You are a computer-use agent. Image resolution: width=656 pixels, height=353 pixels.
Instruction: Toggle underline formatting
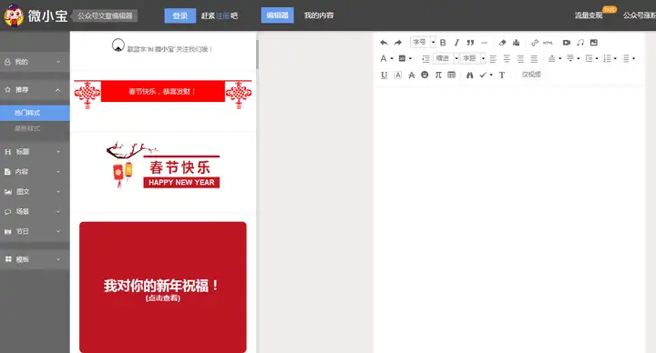[384, 75]
